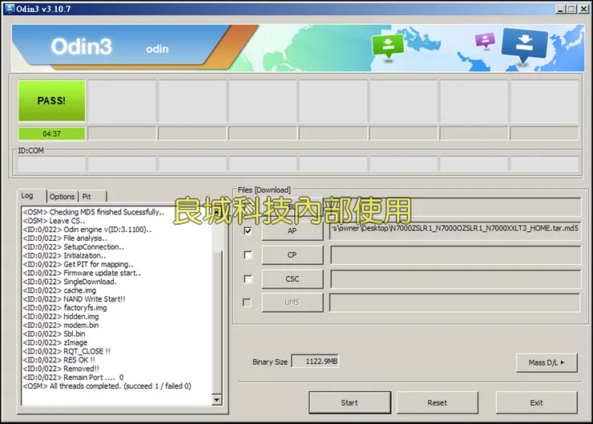This screenshot has width=593, height=424.
Task: Toggle the AP file checkbox
Action: click(x=248, y=230)
